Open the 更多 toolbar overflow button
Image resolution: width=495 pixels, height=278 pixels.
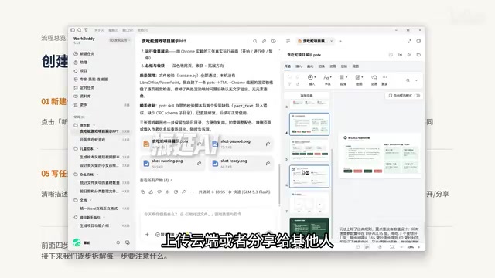(384, 80)
